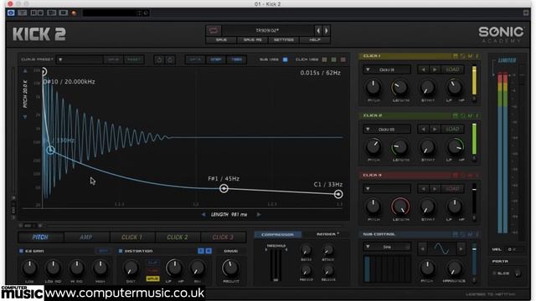
Task: Select the yellow Warm distortion mode
Action: coord(152,278)
